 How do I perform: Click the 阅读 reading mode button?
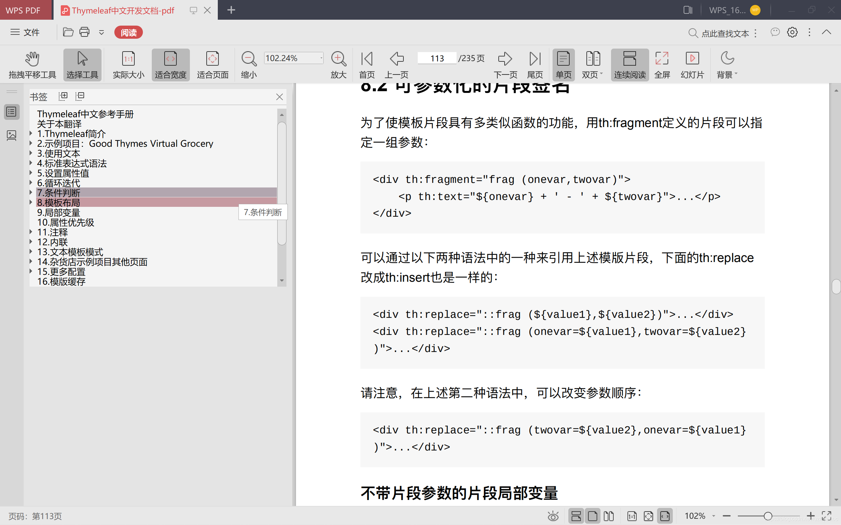128,32
